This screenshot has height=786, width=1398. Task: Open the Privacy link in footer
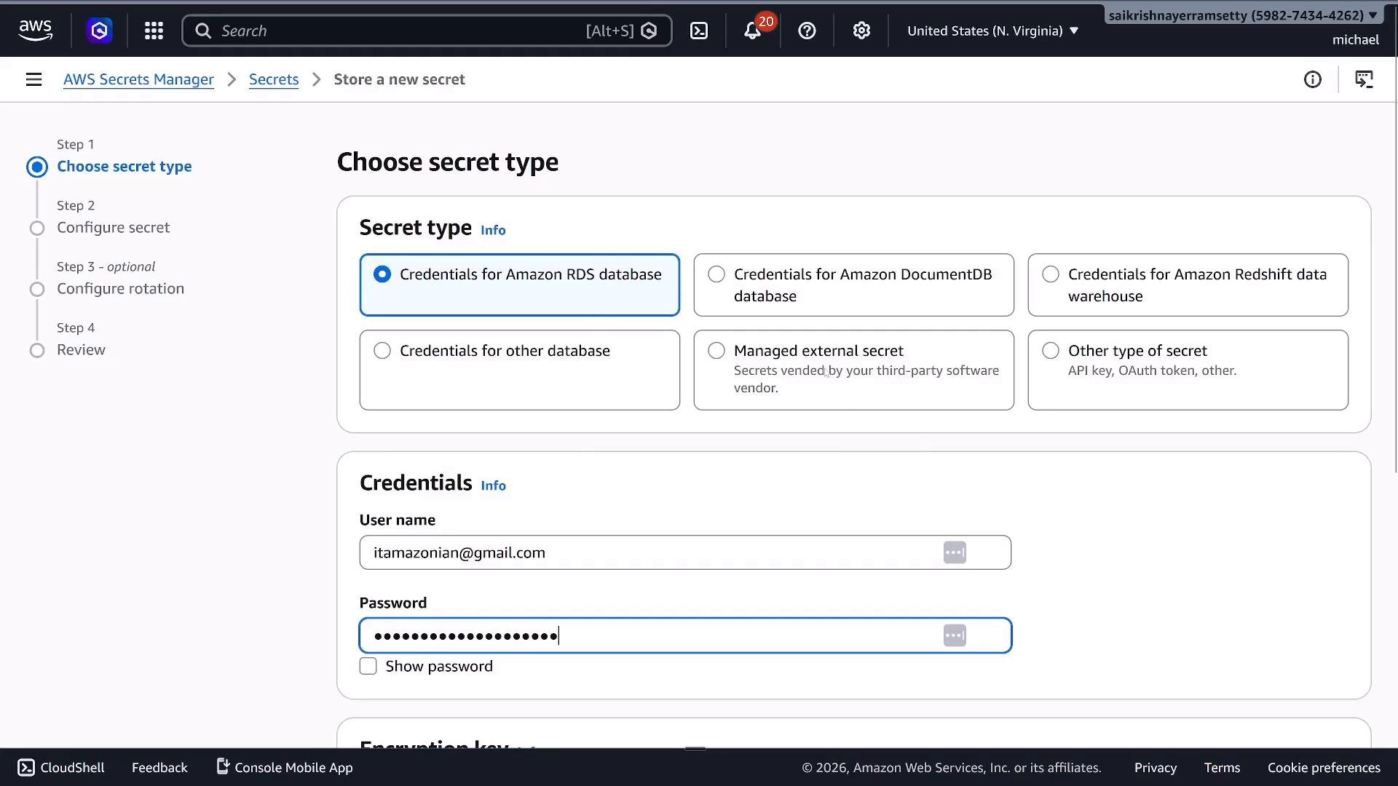pyautogui.click(x=1155, y=768)
